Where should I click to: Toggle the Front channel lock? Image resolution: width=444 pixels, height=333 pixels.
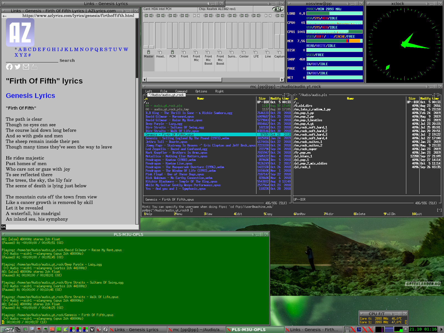[184, 52]
